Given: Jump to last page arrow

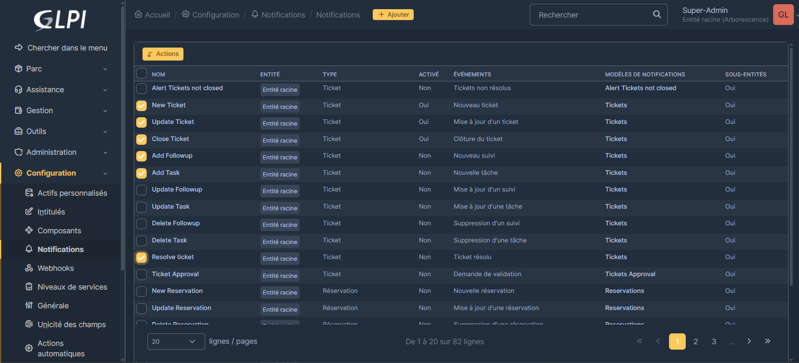Looking at the screenshot, I should (767, 341).
